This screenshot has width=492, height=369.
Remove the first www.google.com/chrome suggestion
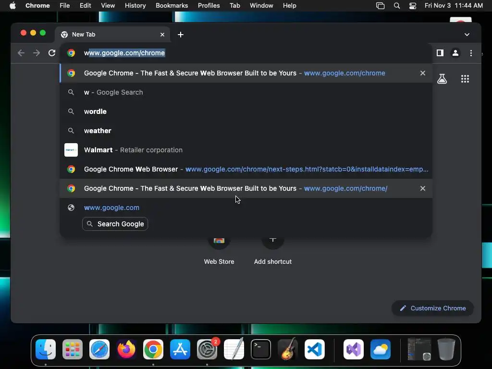click(x=423, y=73)
